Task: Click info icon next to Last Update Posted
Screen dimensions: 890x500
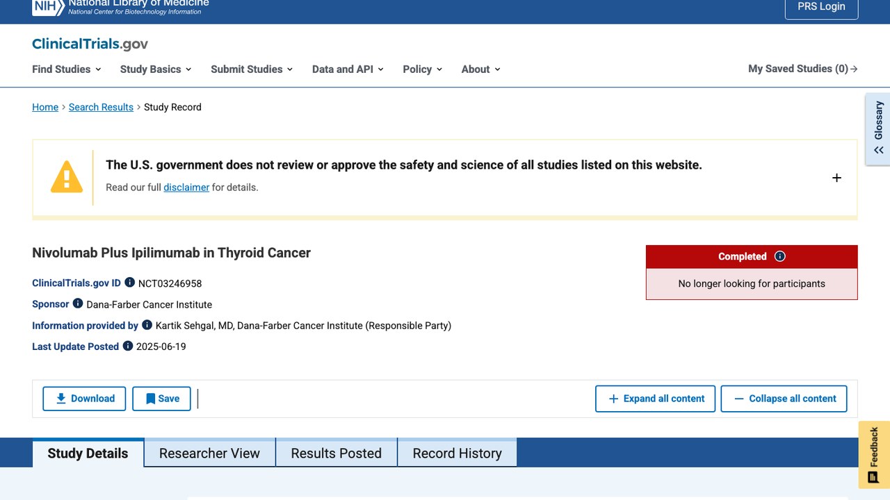Action: point(128,346)
